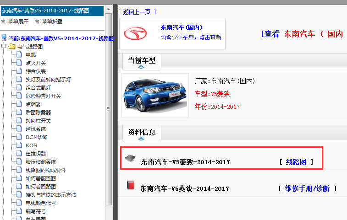Click the page icon beside 转向柱开关

click(x=19, y=120)
